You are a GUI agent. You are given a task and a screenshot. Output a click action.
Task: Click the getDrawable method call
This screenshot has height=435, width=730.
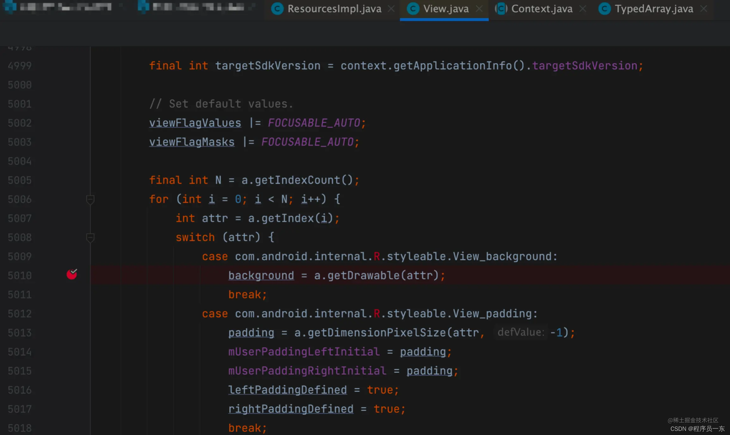click(363, 275)
